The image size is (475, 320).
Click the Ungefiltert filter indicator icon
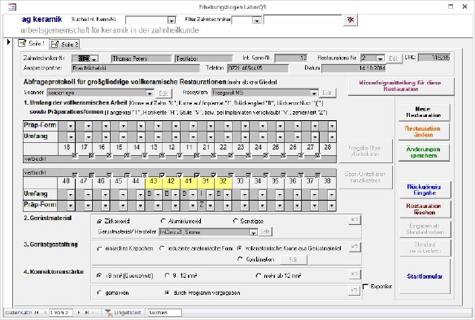click(109, 313)
